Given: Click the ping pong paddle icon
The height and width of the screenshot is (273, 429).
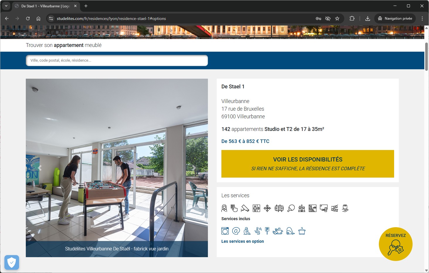Looking at the screenshot, I should tap(291, 208).
